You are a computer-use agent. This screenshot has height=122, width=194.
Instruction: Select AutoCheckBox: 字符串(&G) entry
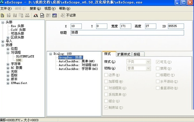coord(78,69)
